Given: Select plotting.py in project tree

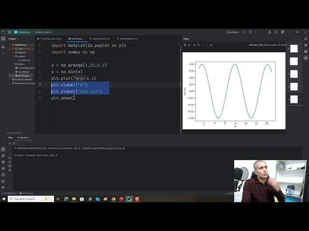Looking at the screenshot, I should [21, 76].
